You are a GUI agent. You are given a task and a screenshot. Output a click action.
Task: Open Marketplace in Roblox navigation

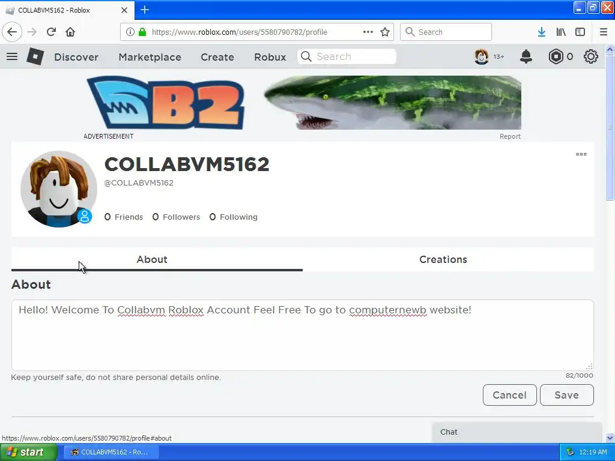click(150, 57)
